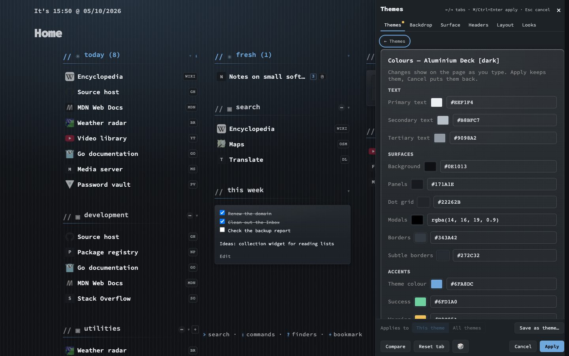This screenshot has width=569, height=356.
Task: Open the note document icon beside Notes on small soft
Action: click(322, 77)
